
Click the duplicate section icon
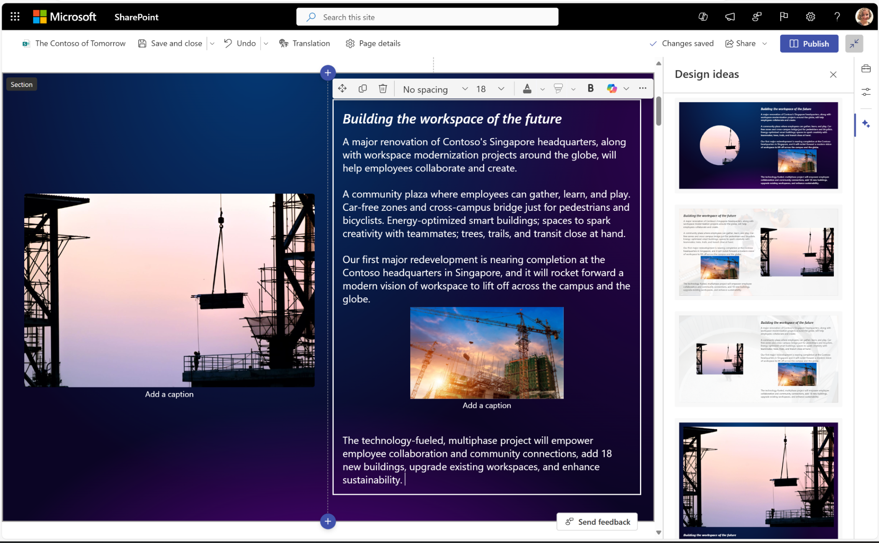pos(362,88)
